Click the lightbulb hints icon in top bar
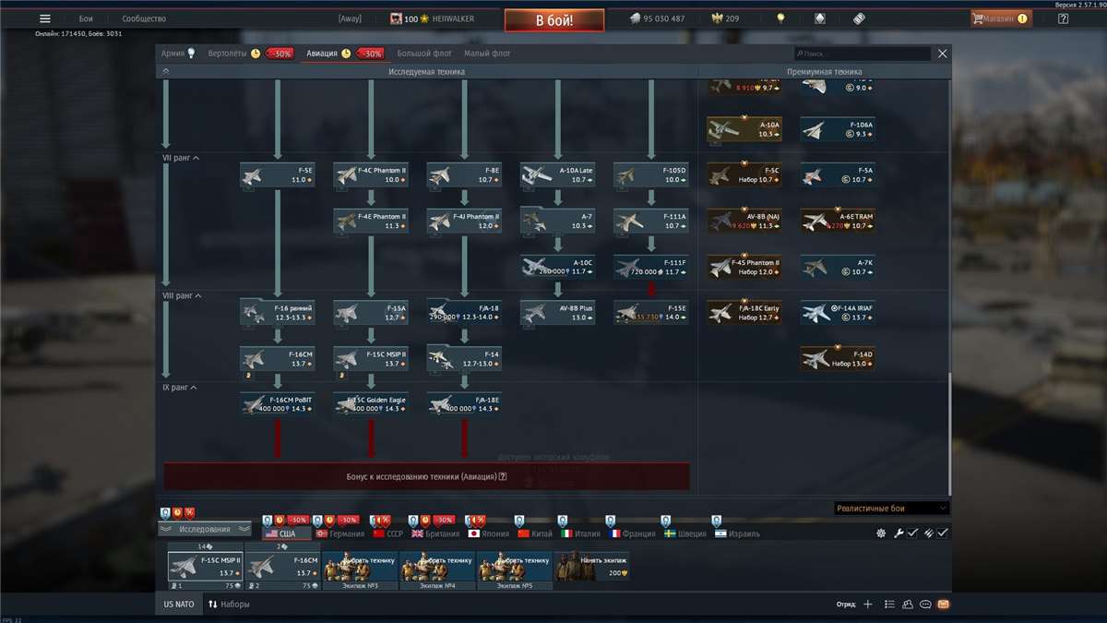 click(780, 18)
